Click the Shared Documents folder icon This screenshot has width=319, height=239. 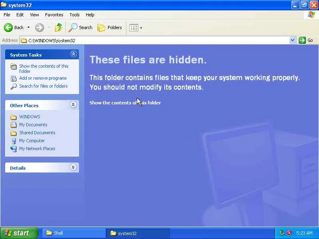click(x=14, y=133)
